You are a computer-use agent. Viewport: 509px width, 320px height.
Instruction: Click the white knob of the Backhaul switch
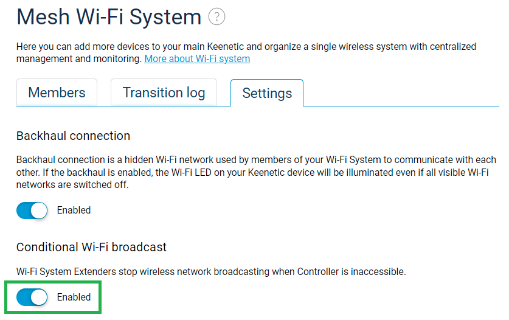(x=39, y=210)
